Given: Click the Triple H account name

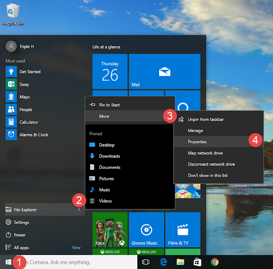Looking at the screenshot, I should click(x=26, y=46).
